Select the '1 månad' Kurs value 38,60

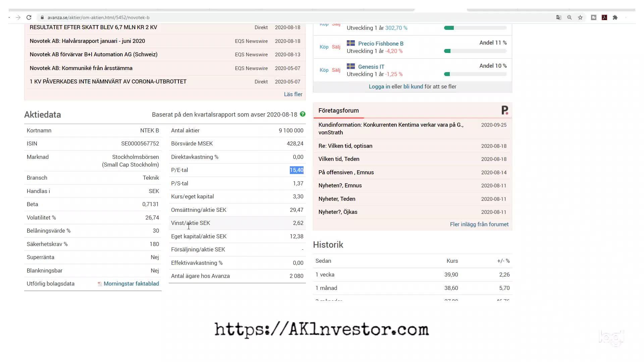coord(451,288)
